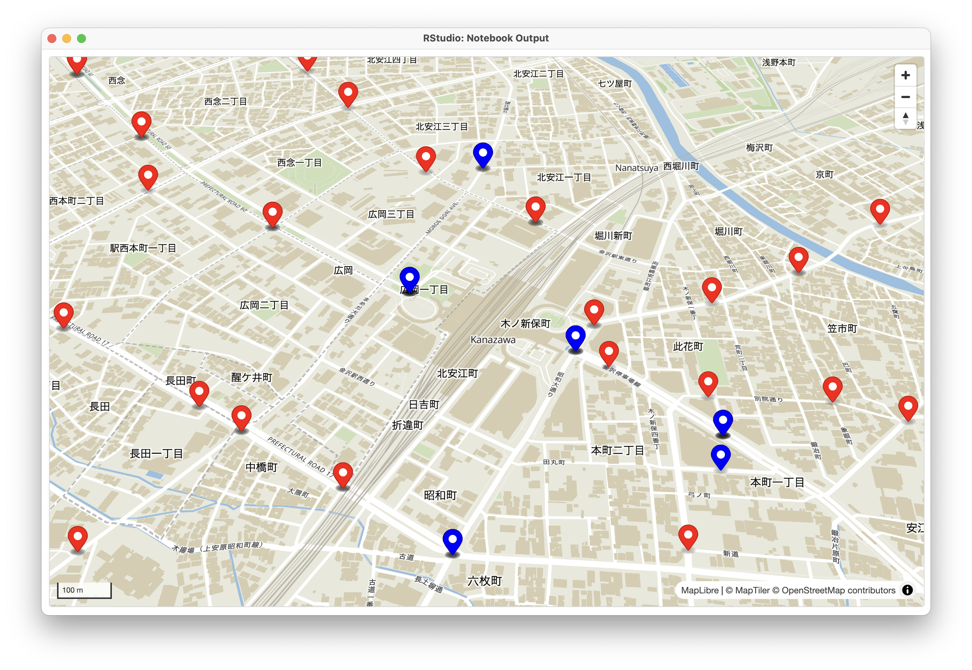Click the red marker near 北安江三丁目
The image size is (972, 670).
point(426,159)
